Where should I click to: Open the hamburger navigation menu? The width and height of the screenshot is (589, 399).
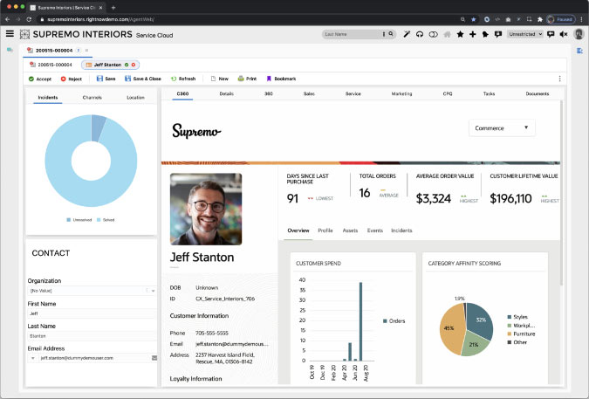click(10, 34)
